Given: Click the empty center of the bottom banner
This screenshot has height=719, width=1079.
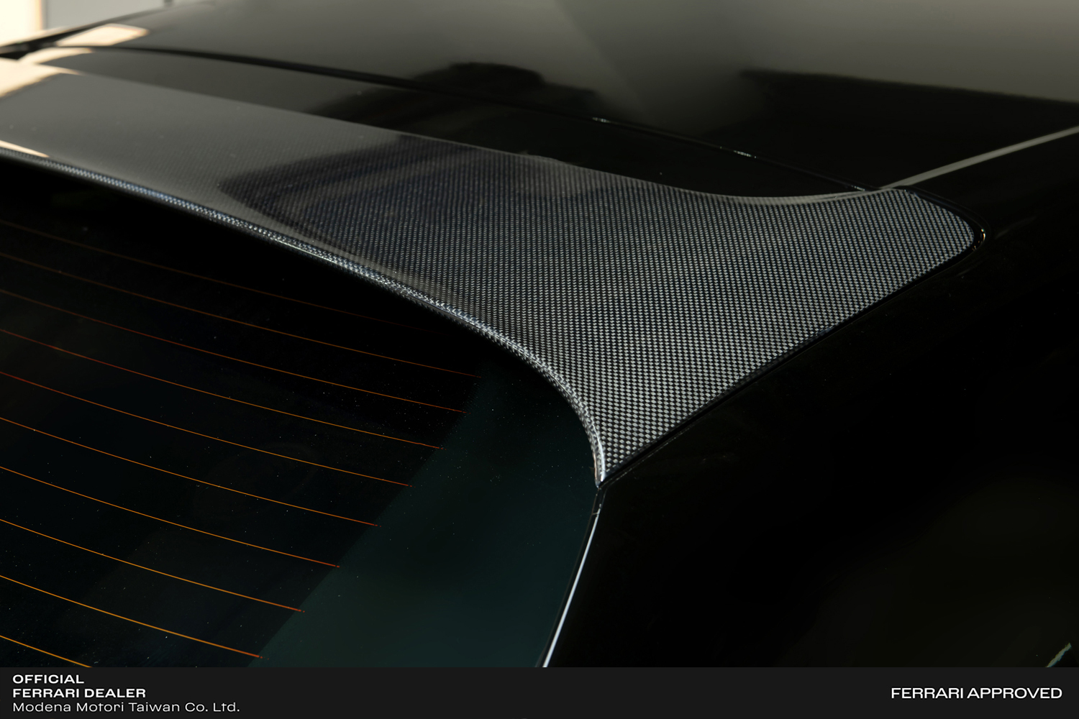Looking at the screenshot, I should pyautogui.click(x=539, y=693).
